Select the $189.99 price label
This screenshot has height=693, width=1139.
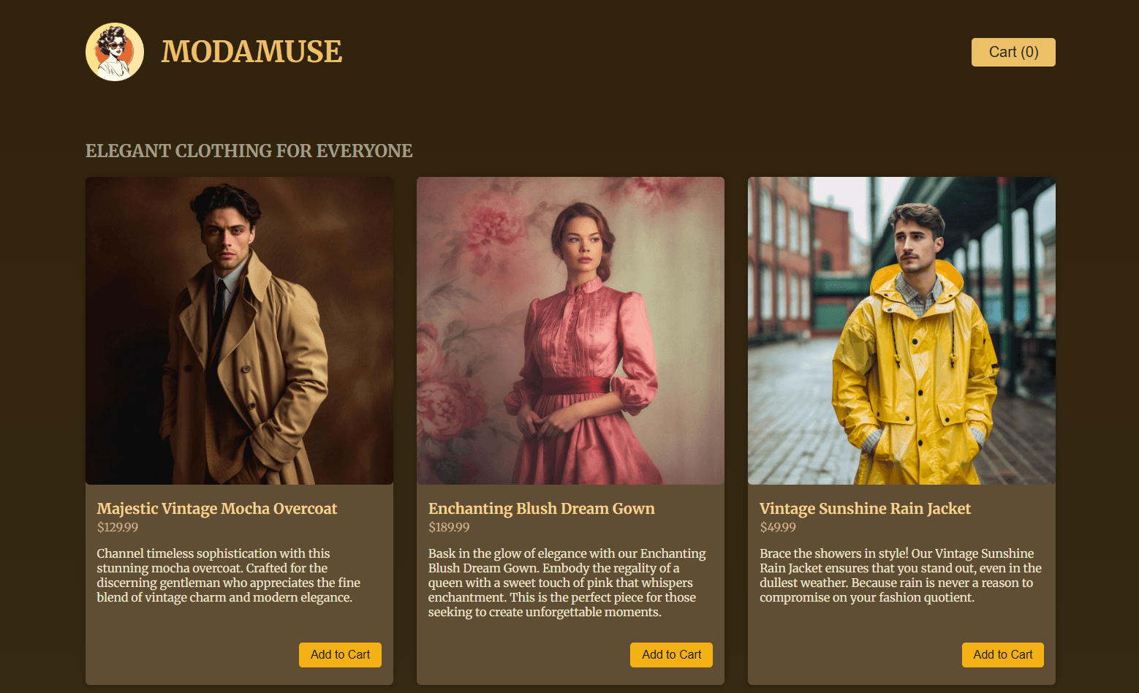coord(449,527)
